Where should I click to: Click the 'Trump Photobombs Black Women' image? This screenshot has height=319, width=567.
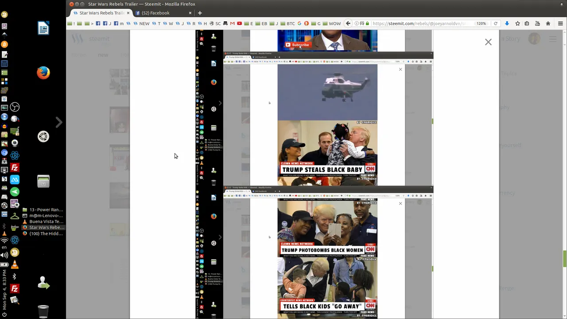(x=327, y=228)
